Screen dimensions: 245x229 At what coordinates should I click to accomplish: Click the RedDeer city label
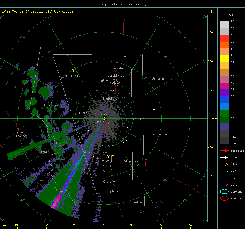[x=115, y=83]
